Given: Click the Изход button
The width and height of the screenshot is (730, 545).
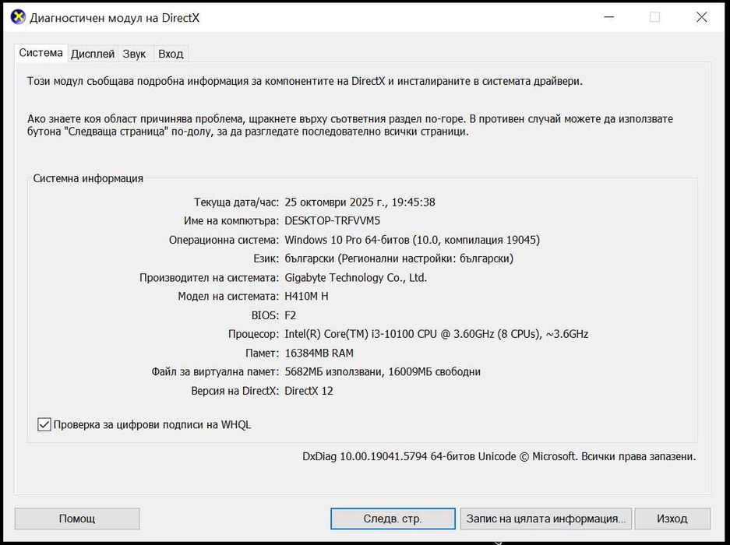Looking at the screenshot, I should tap(672, 519).
